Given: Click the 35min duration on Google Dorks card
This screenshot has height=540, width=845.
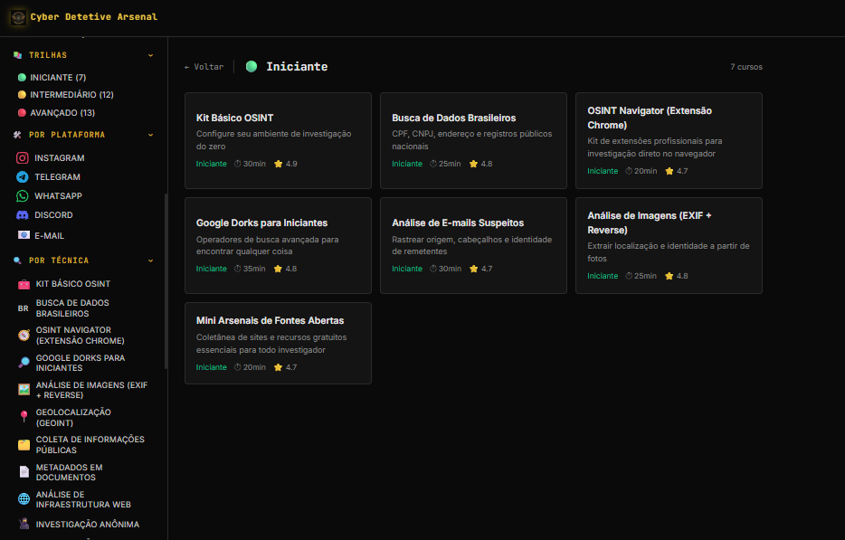Looking at the screenshot, I should (250, 269).
